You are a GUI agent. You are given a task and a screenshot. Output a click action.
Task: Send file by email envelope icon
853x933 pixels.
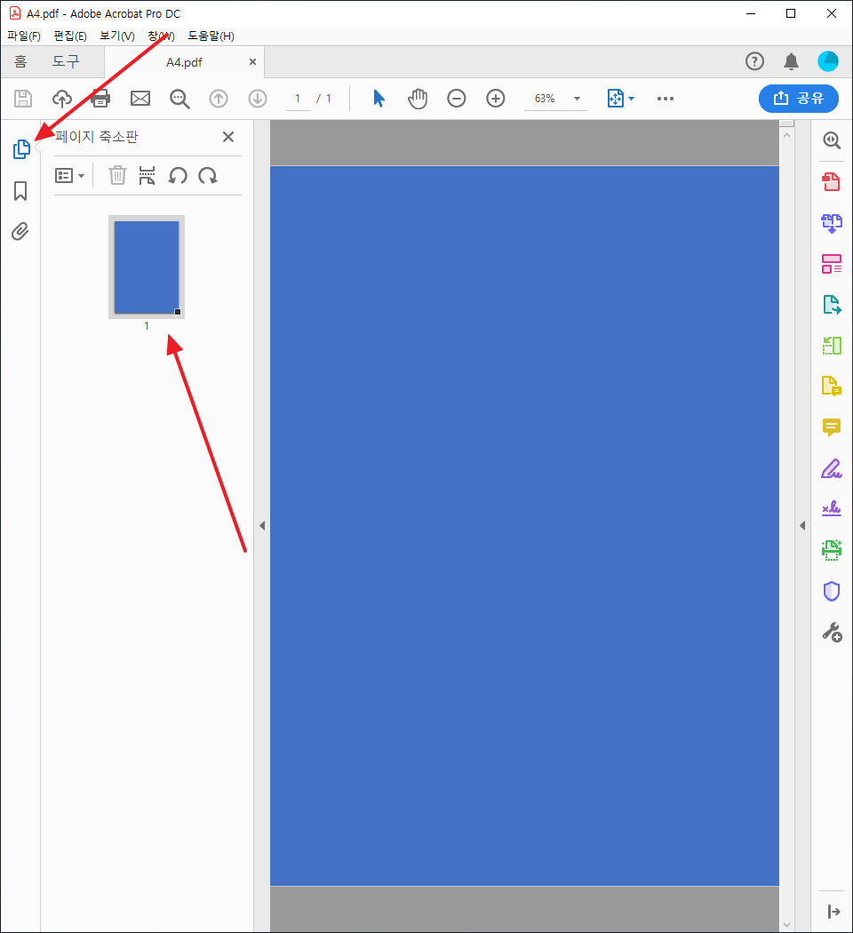[x=140, y=98]
